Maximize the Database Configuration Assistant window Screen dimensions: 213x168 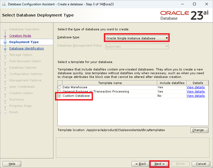194,4
